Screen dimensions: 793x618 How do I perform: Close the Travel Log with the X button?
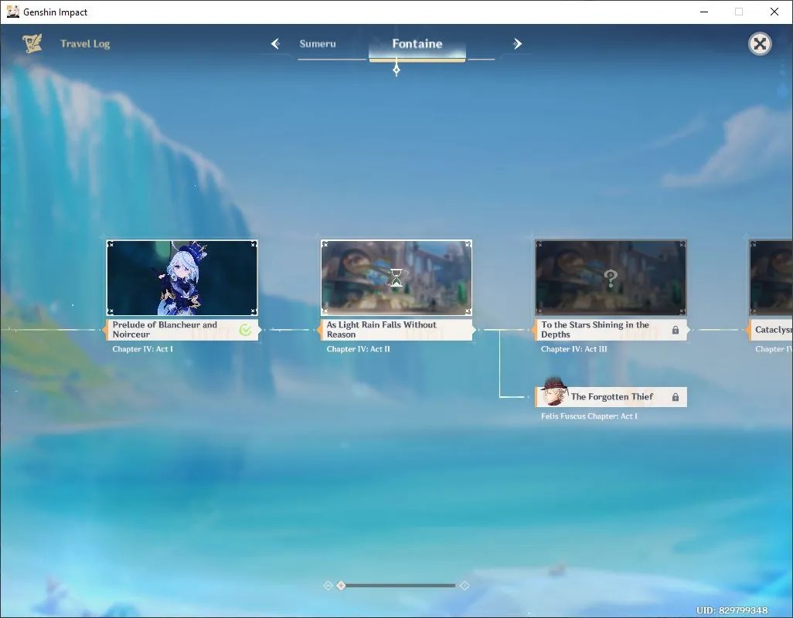click(x=760, y=44)
